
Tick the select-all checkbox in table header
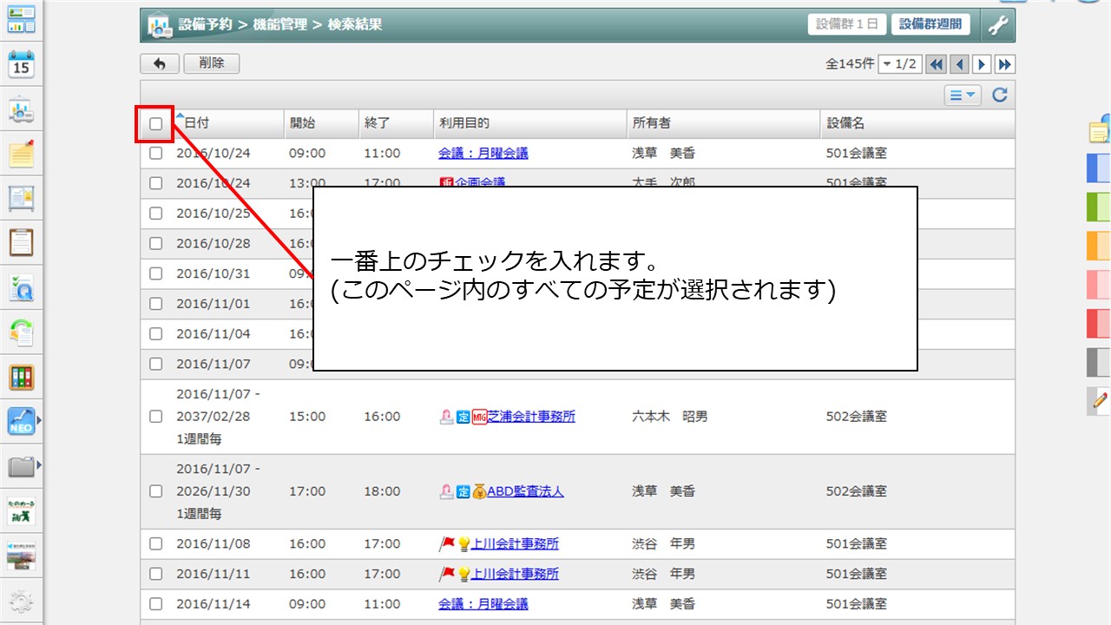pos(155,124)
